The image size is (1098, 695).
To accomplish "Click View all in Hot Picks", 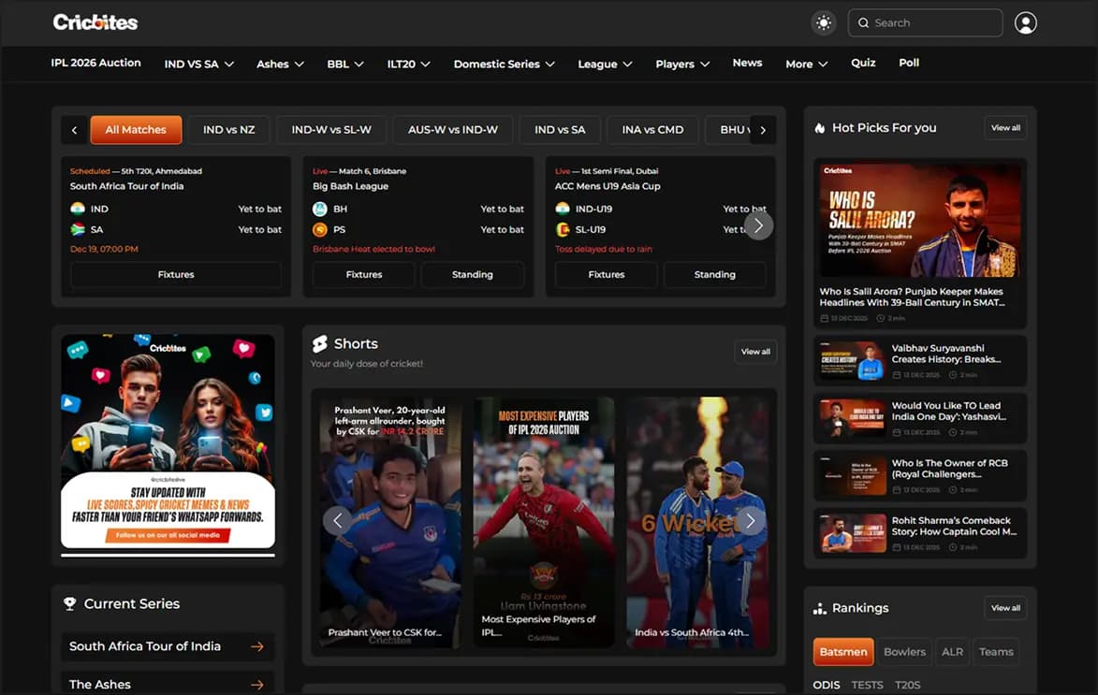I will [x=1005, y=128].
